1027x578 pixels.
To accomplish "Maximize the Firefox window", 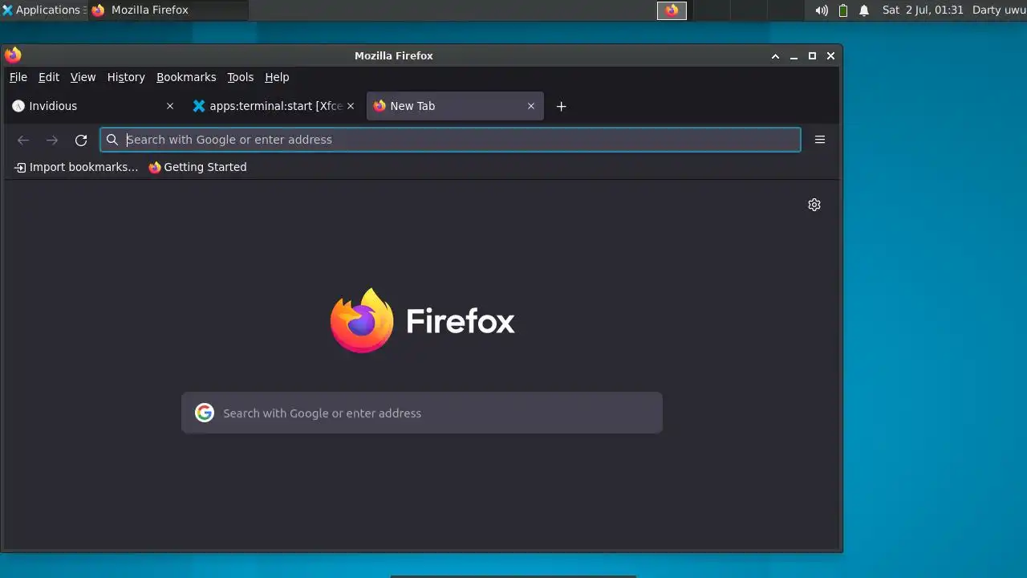I will coord(812,55).
